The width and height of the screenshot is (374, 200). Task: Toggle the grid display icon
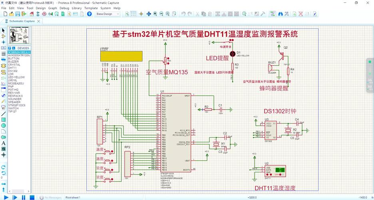point(133,14)
